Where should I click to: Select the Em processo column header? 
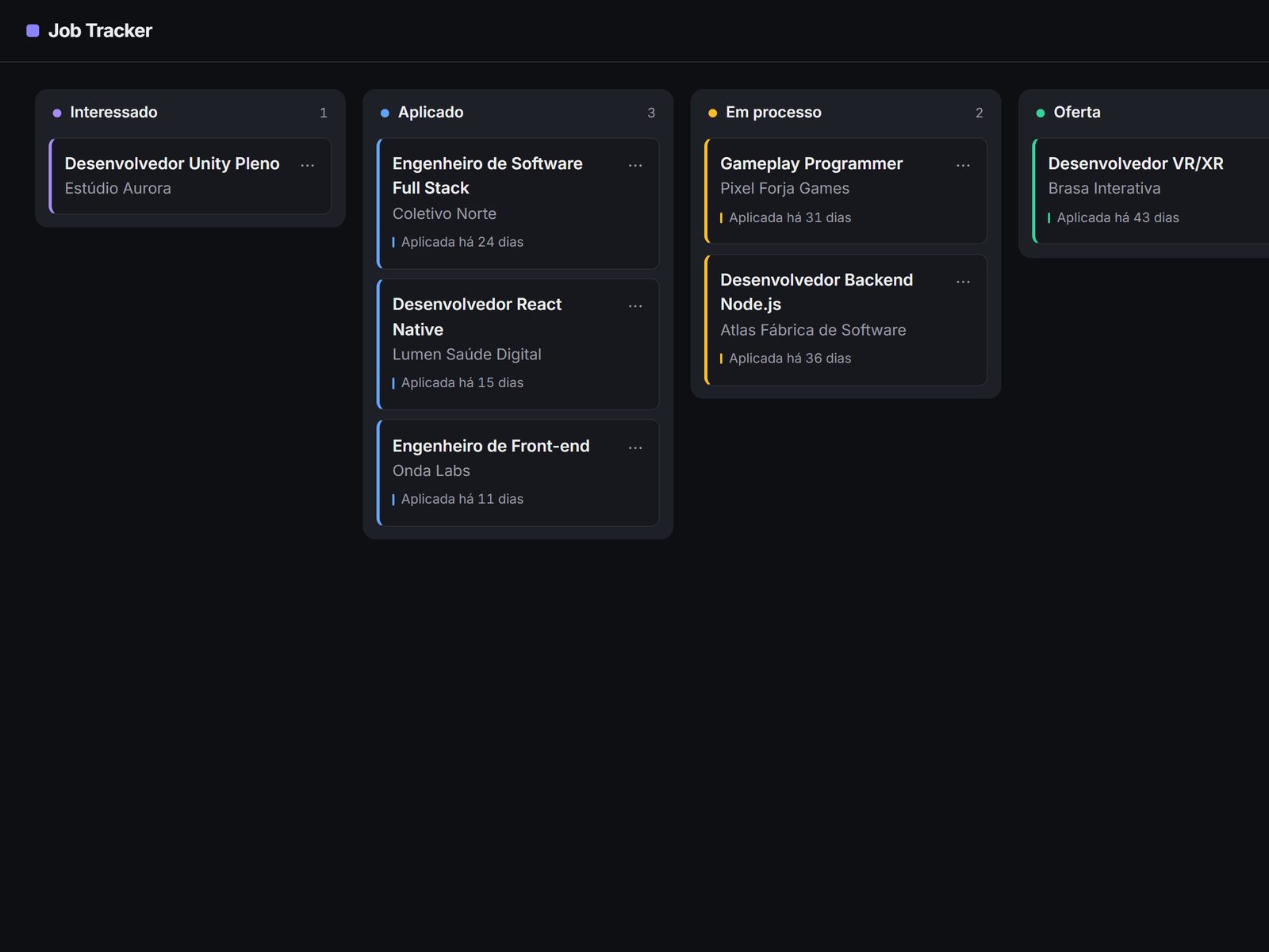773,113
